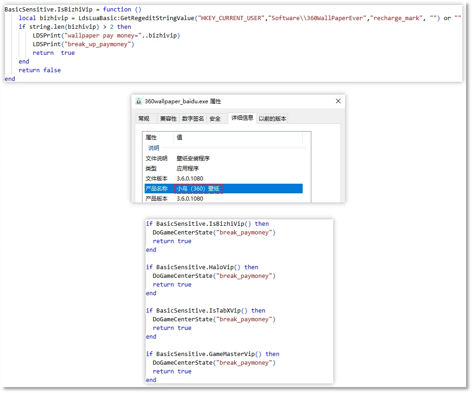This screenshot has height=393, width=472.
Task: Click 'if BasicSensitive.IsTabXVip() then' line
Action: [x=205, y=310]
